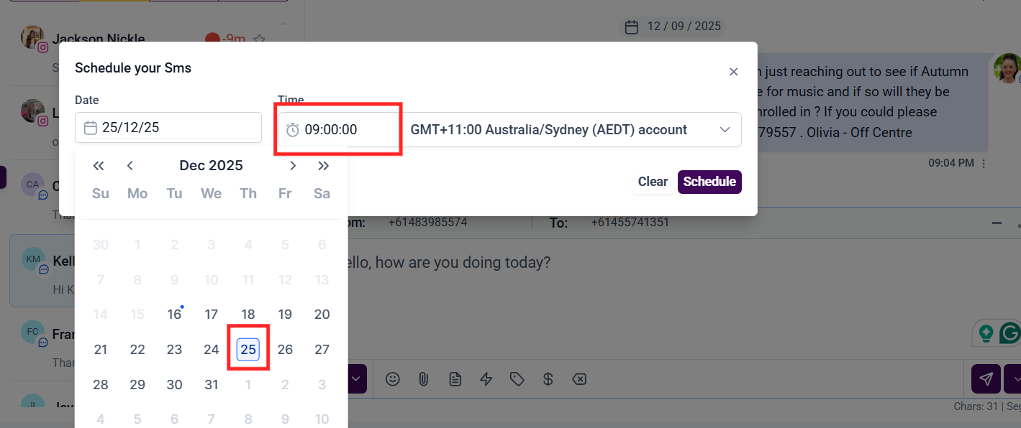Click the paper-plane send button
The width and height of the screenshot is (1021, 428).
[986, 378]
